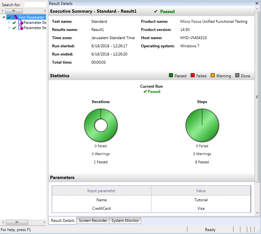Click the passed checkmark in Executive Summary header
This screenshot has width=261, height=234.
[x=156, y=11]
